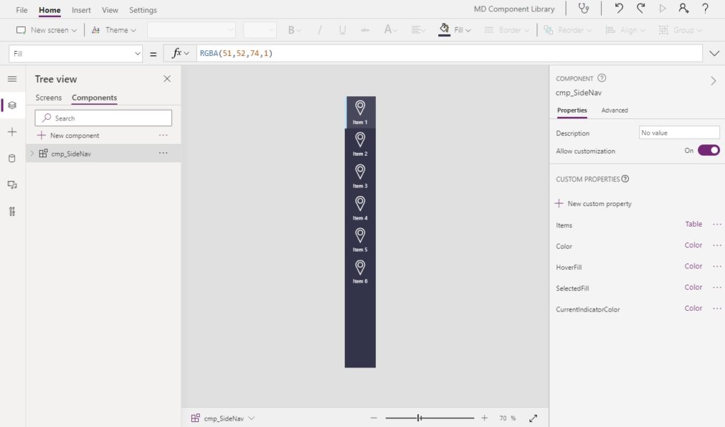Click the Redo arrow icon

coord(641,8)
